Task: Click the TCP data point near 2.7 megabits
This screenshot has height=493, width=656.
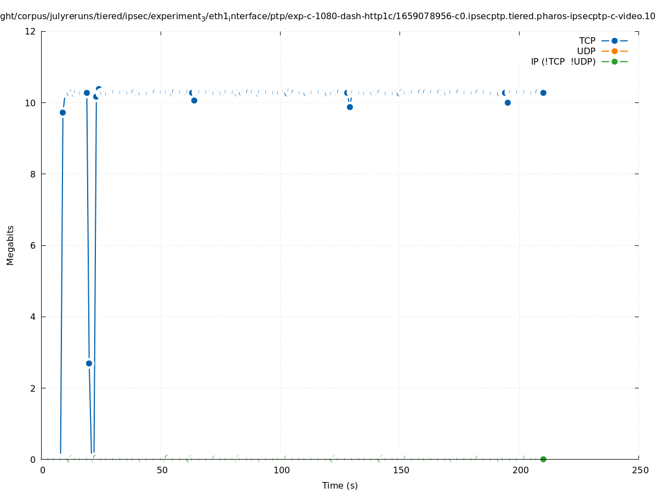Action: [89, 363]
